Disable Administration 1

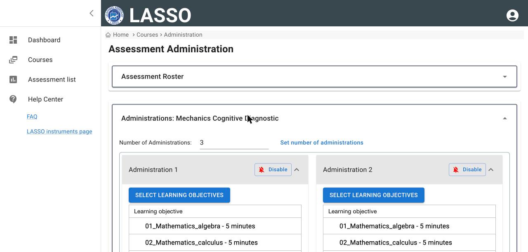click(273, 170)
